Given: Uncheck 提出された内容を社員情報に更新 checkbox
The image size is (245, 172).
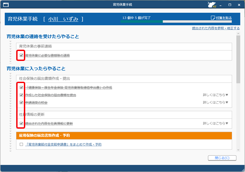Looking at the screenshot, I should [21, 123].
